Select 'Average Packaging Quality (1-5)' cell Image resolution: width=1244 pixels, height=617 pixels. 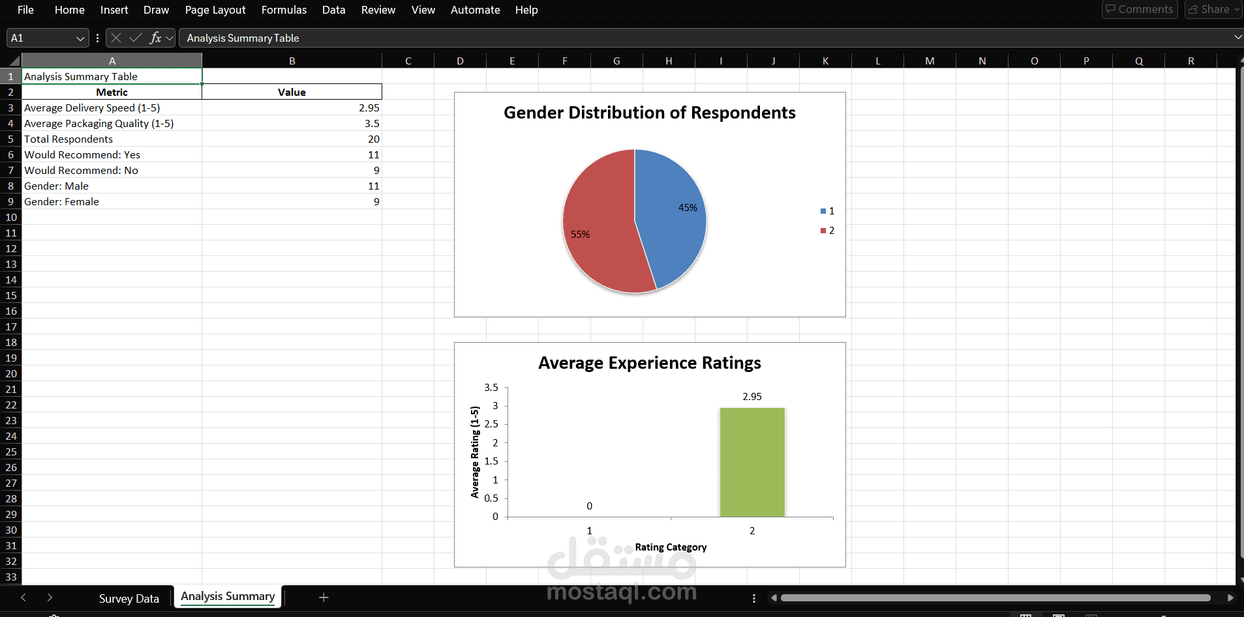point(112,123)
